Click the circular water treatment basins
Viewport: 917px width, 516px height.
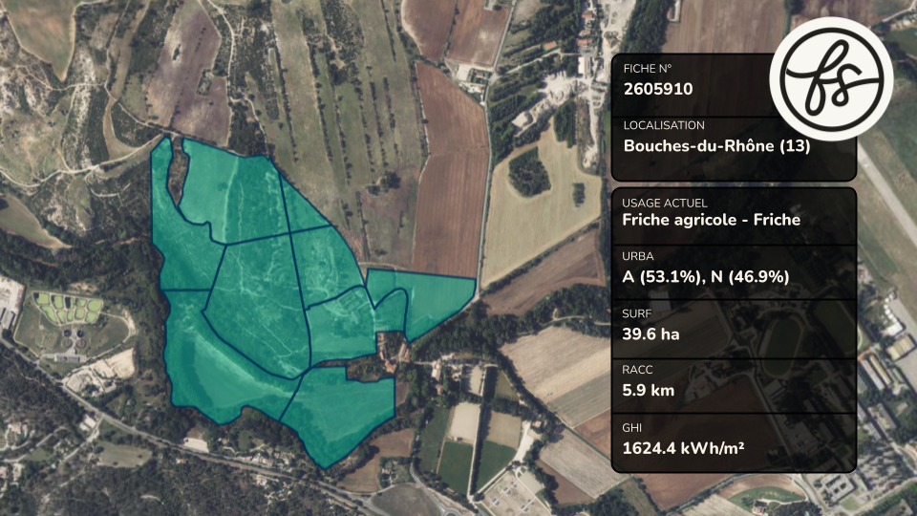75,337
